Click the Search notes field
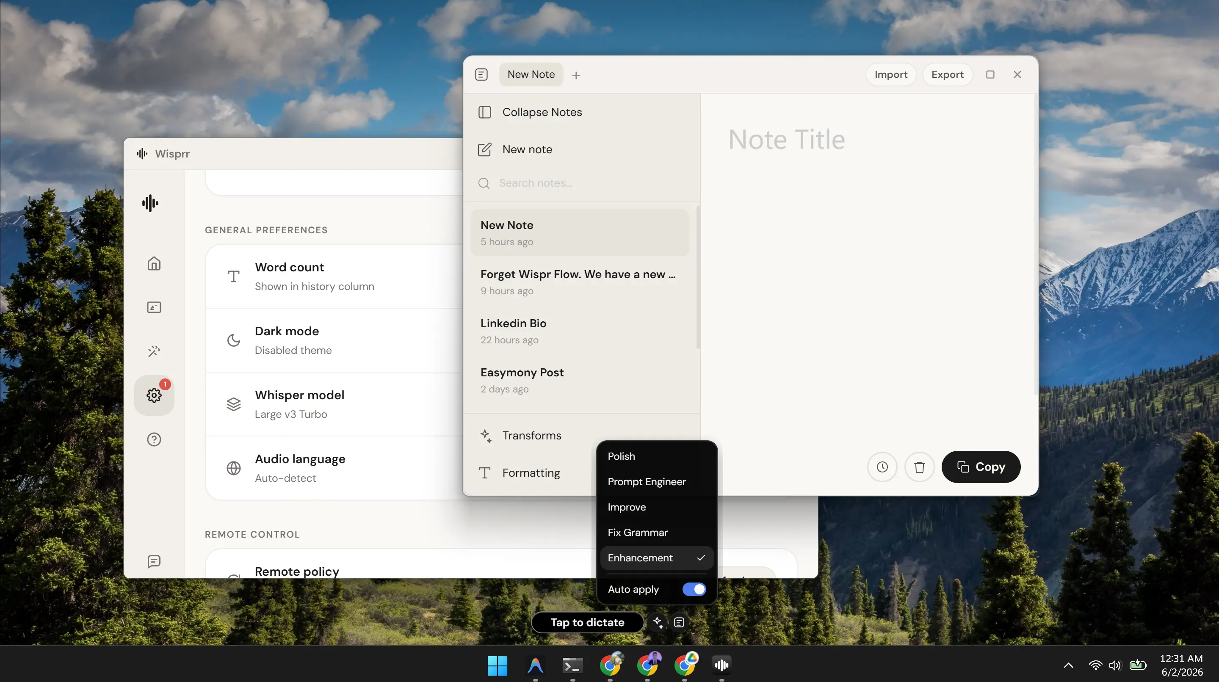The width and height of the screenshot is (1219, 682). (581, 183)
